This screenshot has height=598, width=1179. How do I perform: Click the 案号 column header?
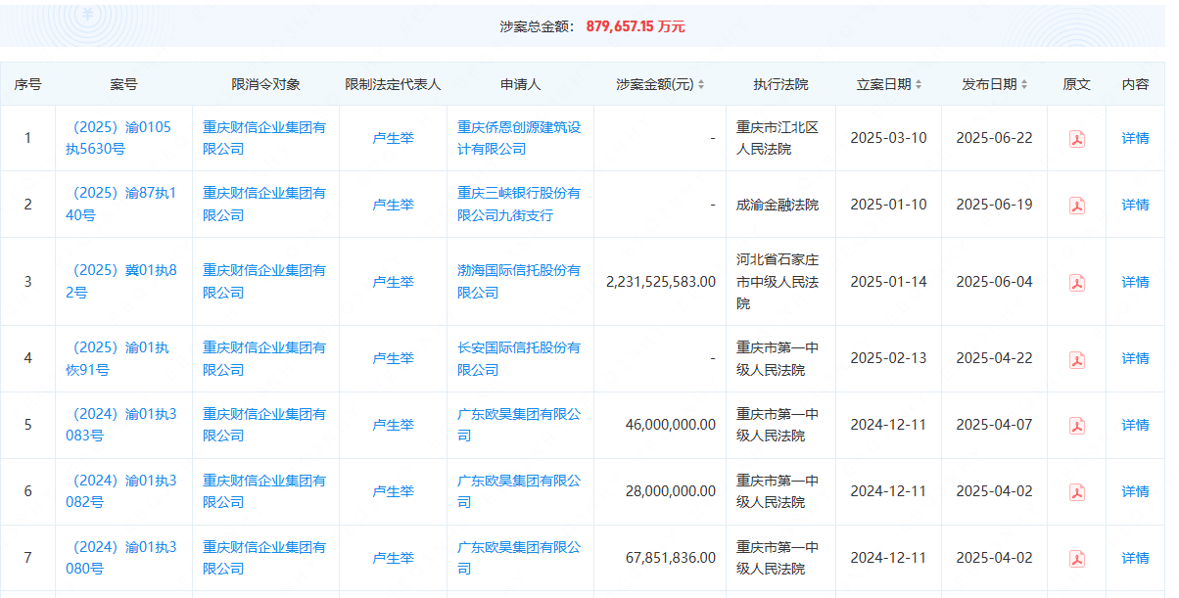pyautogui.click(x=123, y=85)
